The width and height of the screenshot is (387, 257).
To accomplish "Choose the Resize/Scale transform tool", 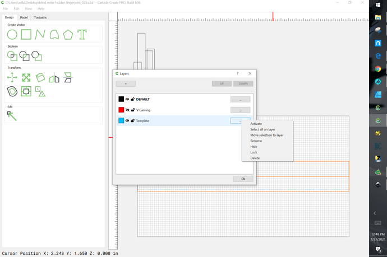I will [26, 78].
